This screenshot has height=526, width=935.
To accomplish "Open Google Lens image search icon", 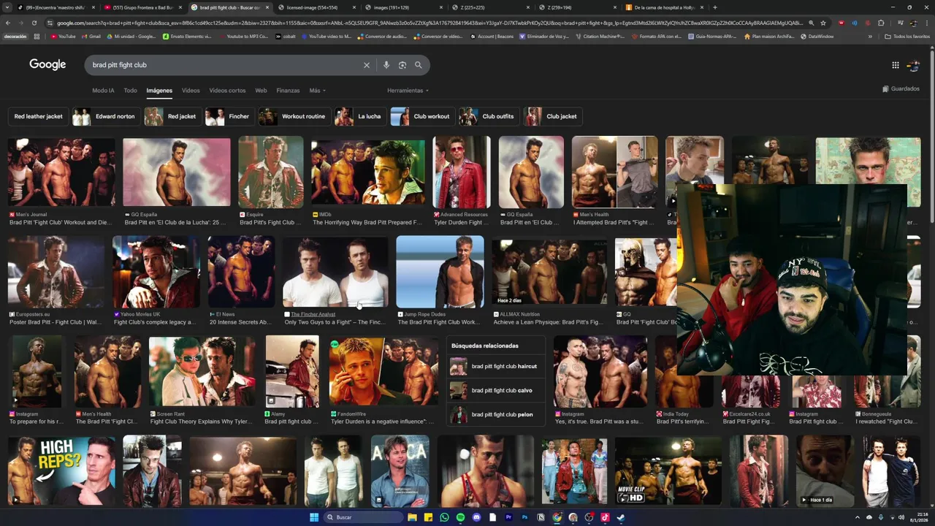I will pyautogui.click(x=402, y=65).
